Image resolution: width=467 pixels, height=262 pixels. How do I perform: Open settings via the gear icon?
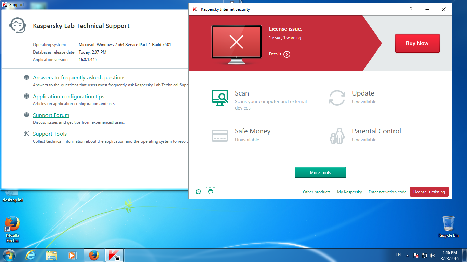(x=198, y=192)
